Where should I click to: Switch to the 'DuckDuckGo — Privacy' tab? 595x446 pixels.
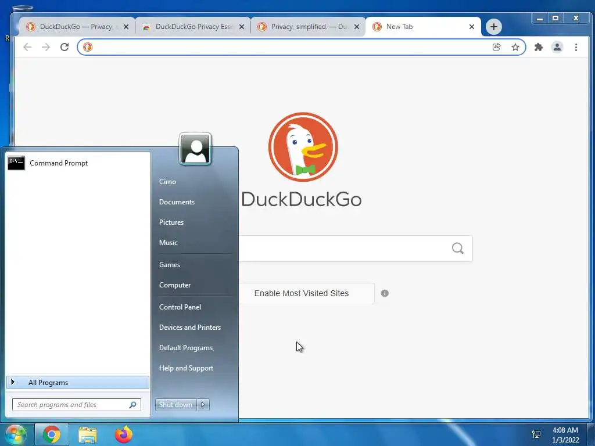(77, 27)
